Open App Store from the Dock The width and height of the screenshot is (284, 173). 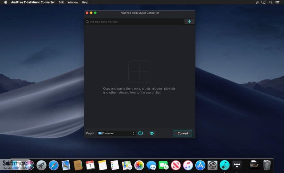200,165
